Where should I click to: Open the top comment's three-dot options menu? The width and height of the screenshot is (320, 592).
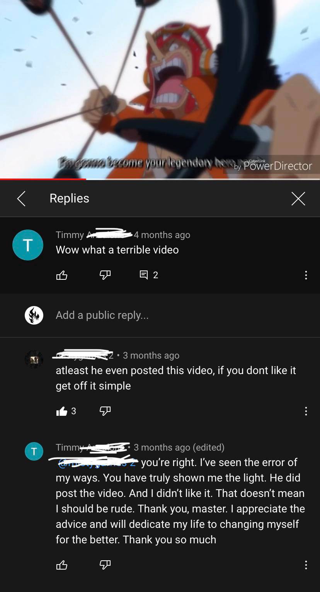coord(306,275)
